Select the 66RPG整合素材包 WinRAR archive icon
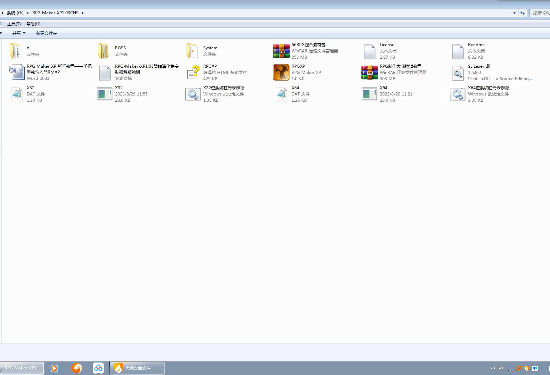This screenshot has width=550, height=375. pyautogui.click(x=281, y=51)
